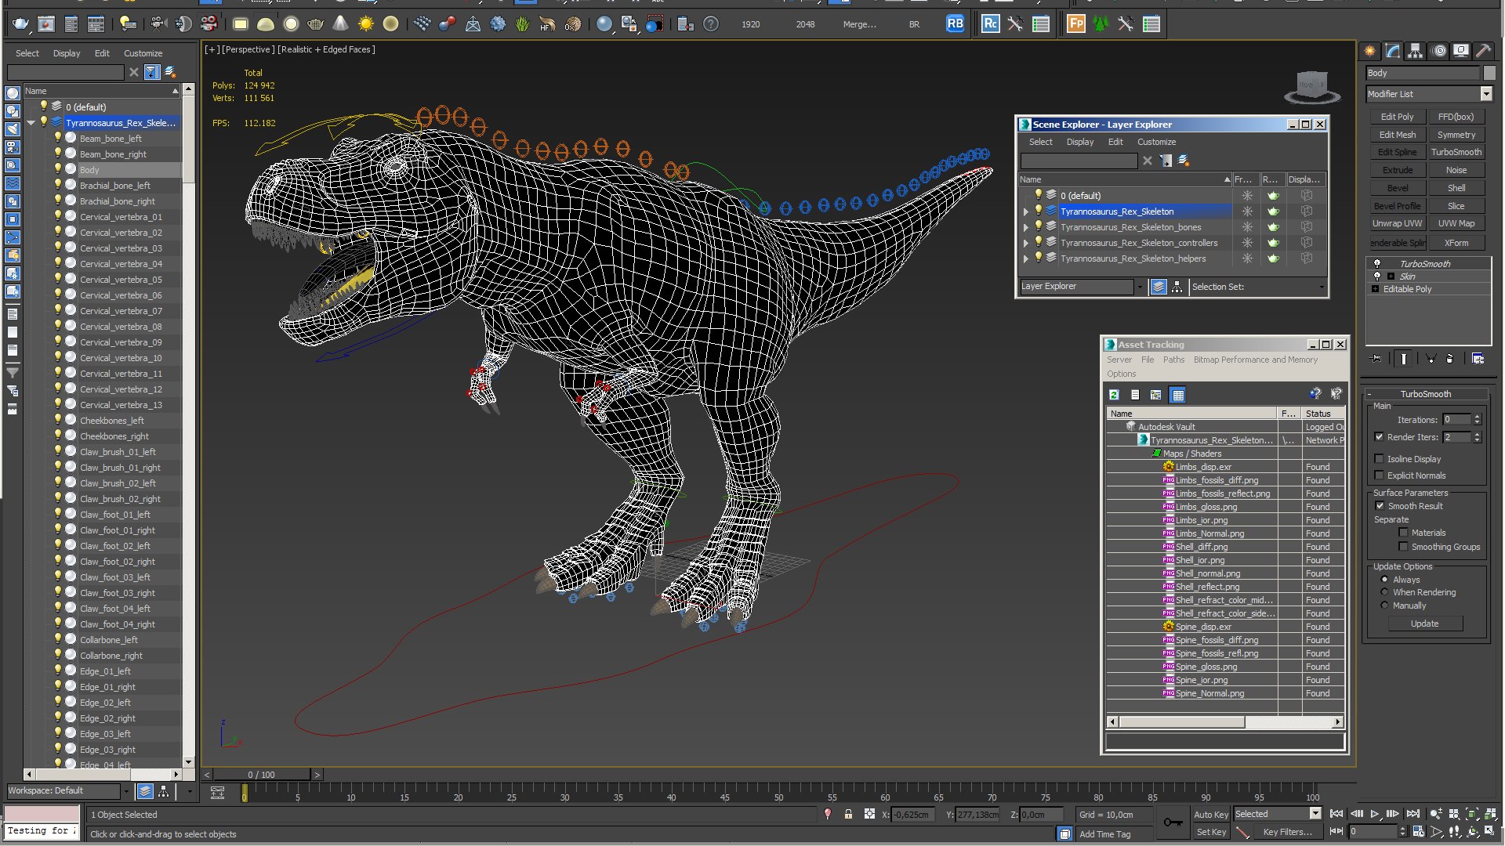The image size is (1505, 846).
Task: Select the Always update option
Action: 1384,580
